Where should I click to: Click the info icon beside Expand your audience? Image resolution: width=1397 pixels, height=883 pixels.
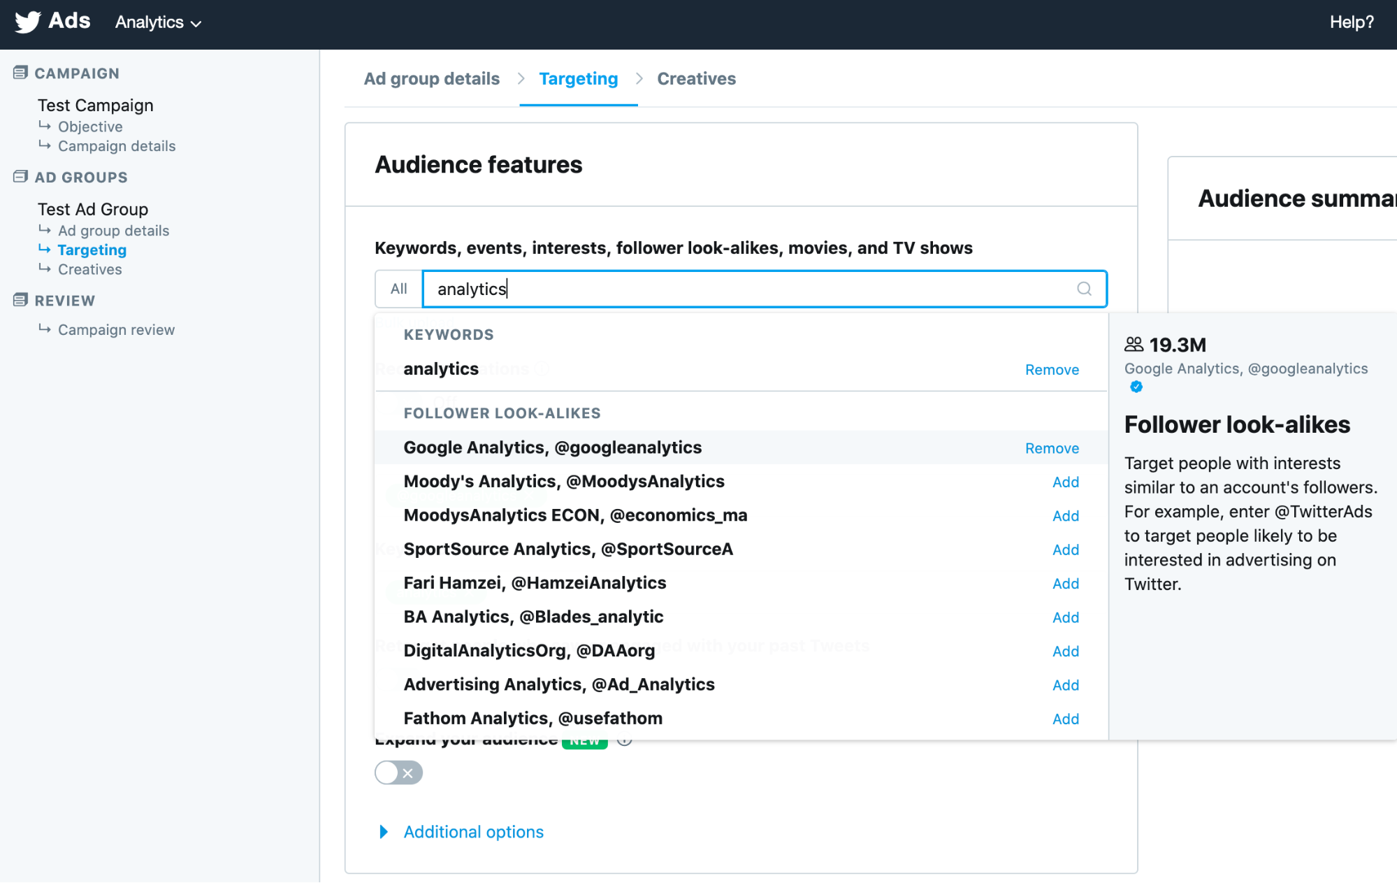point(625,742)
